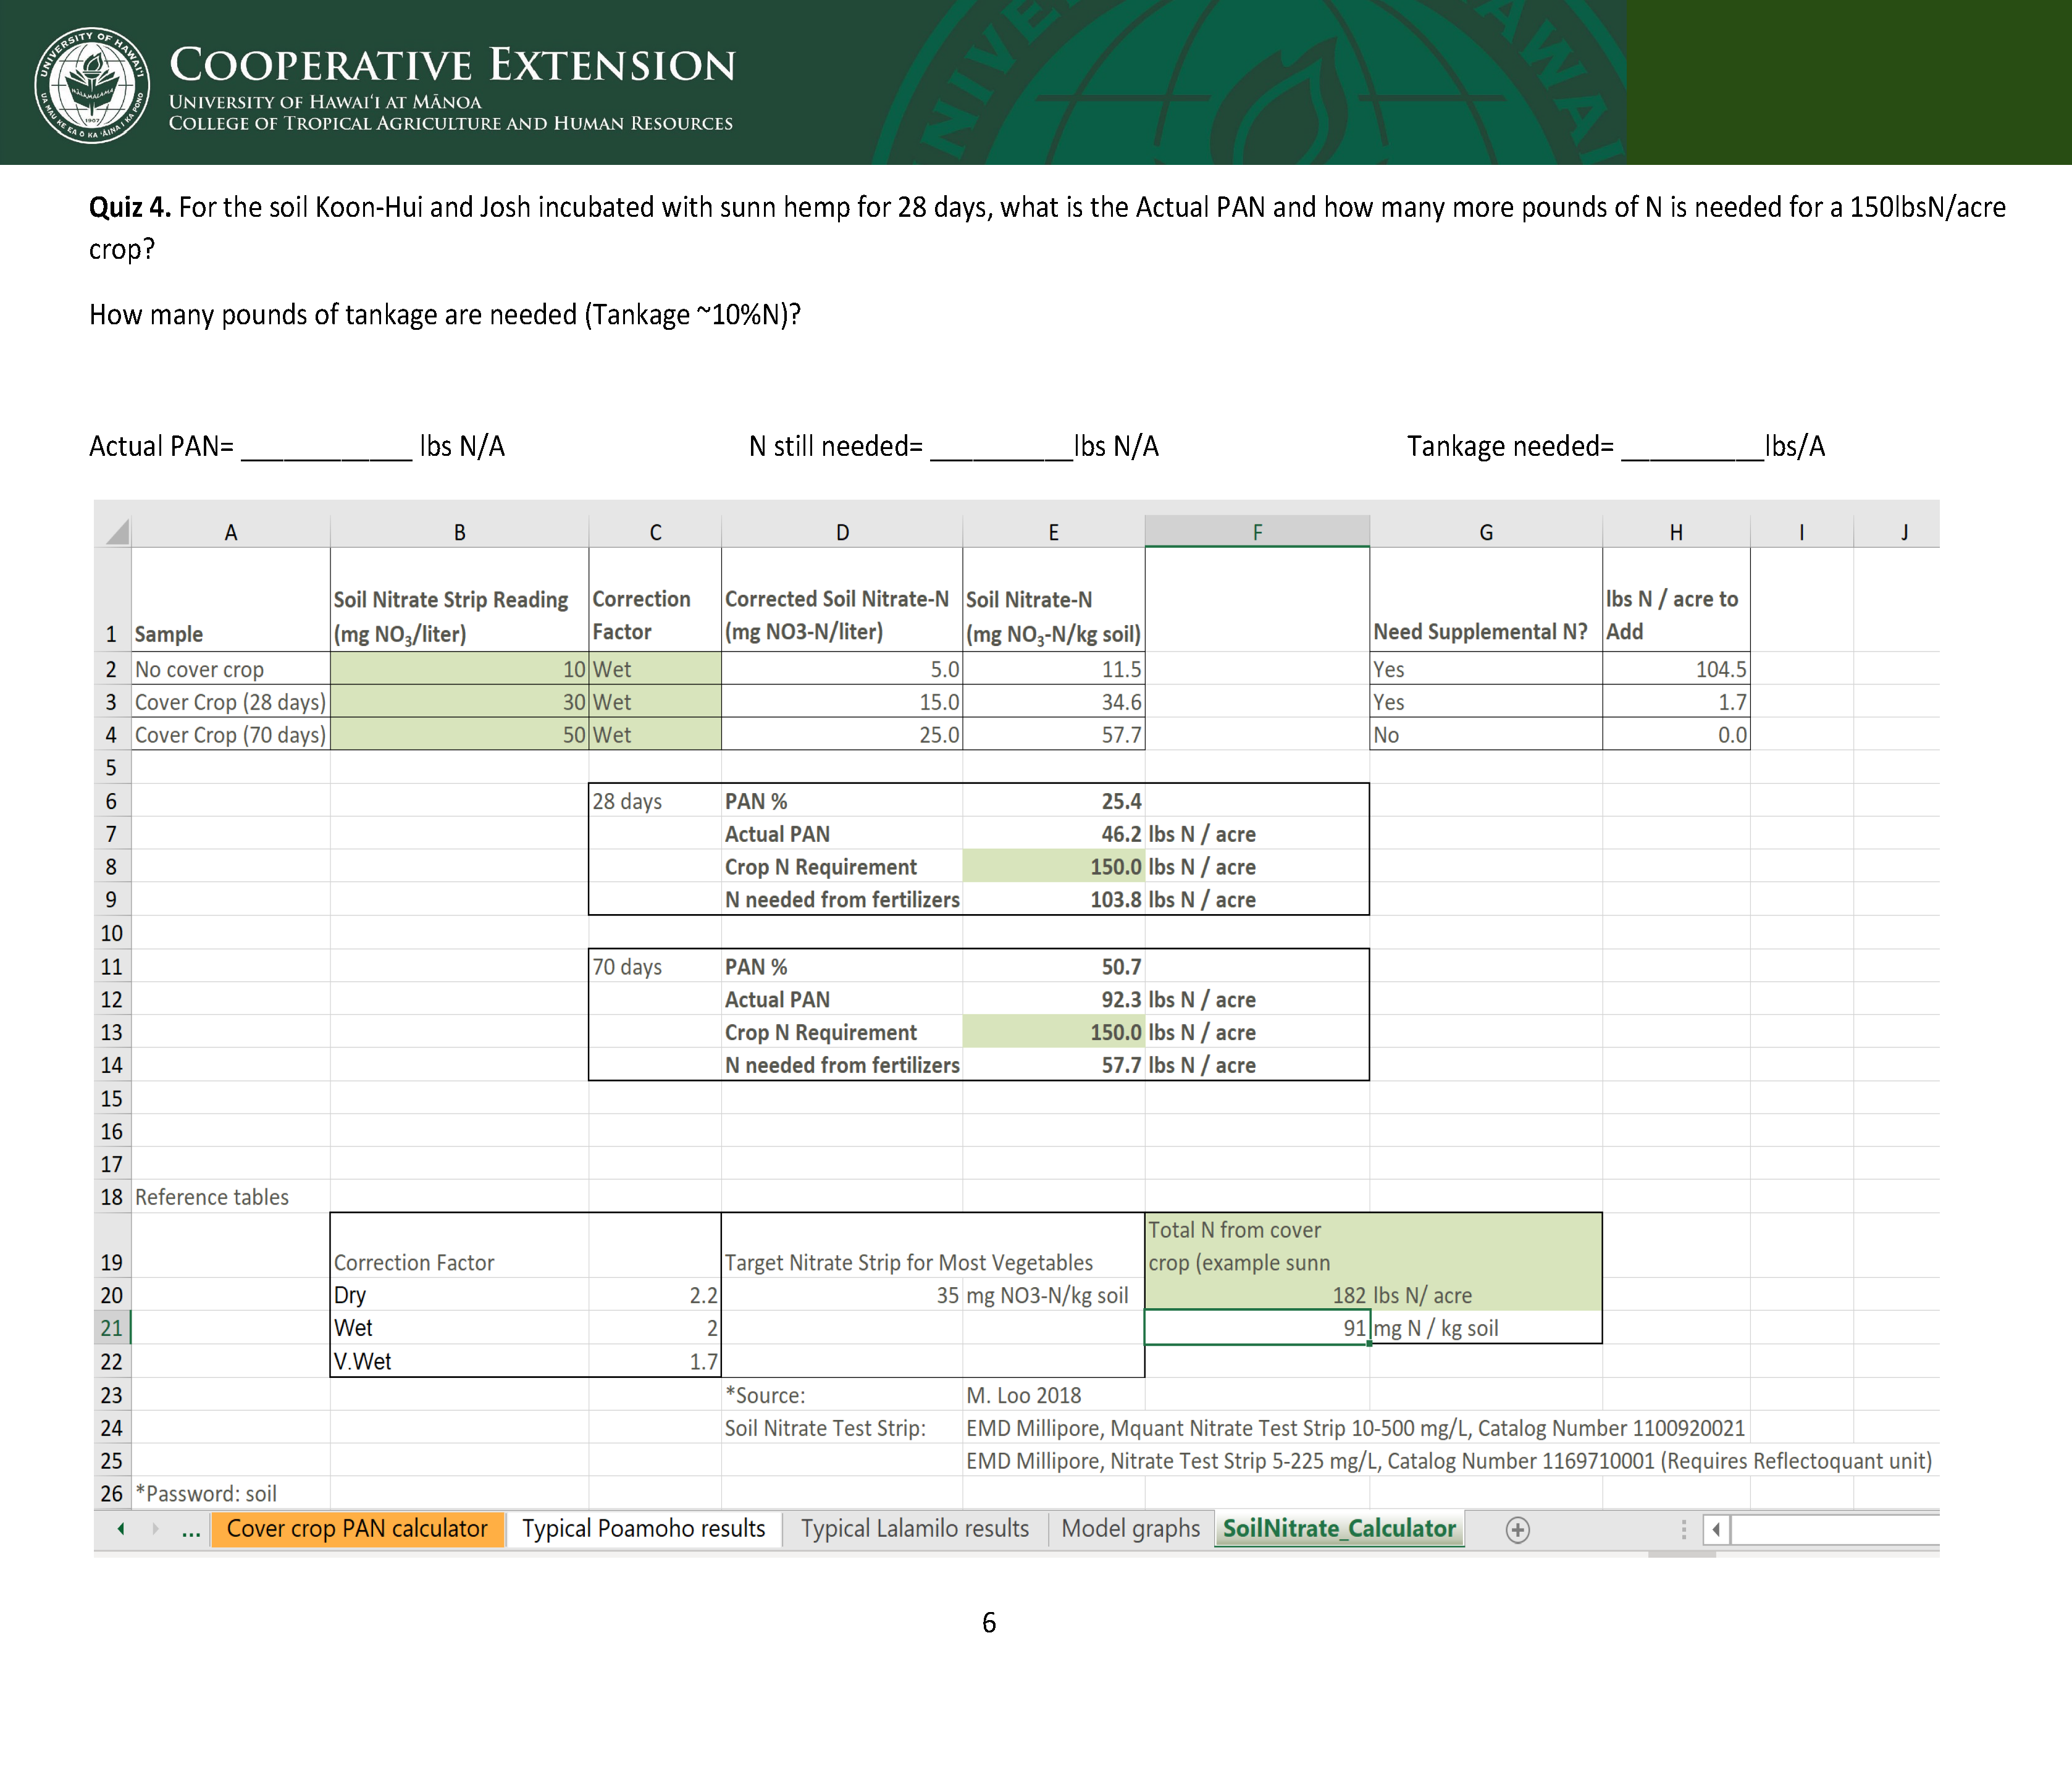
Task: Select column A header
Action: click(231, 532)
